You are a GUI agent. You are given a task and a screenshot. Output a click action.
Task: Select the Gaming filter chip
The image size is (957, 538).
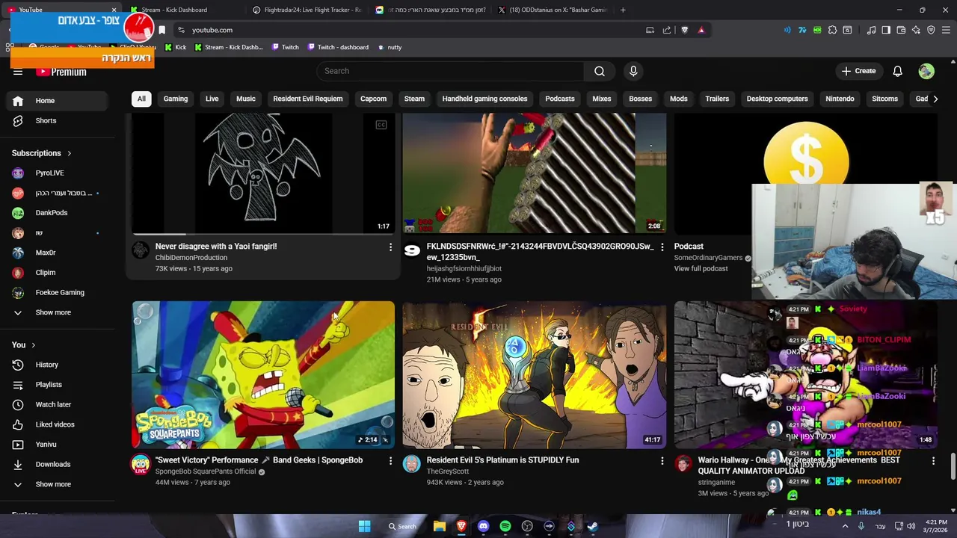click(176, 99)
